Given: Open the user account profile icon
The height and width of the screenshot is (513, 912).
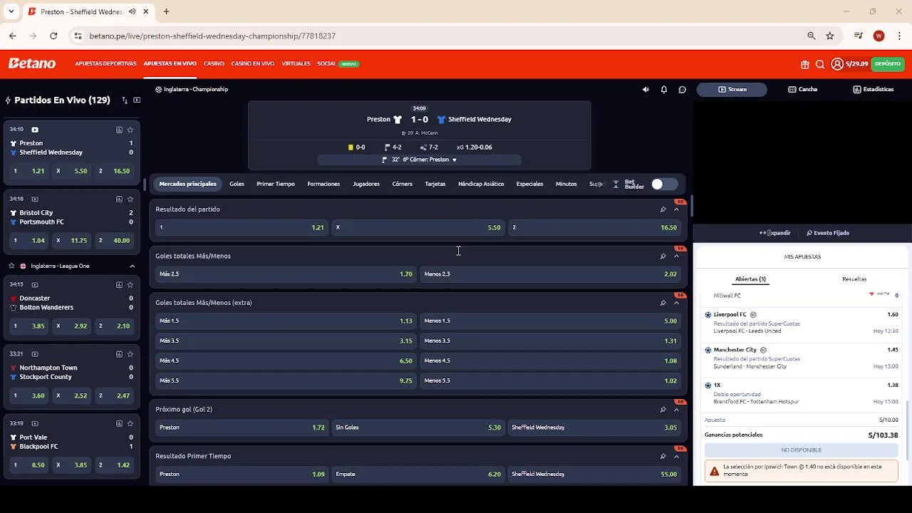Looking at the screenshot, I should click(837, 64).
